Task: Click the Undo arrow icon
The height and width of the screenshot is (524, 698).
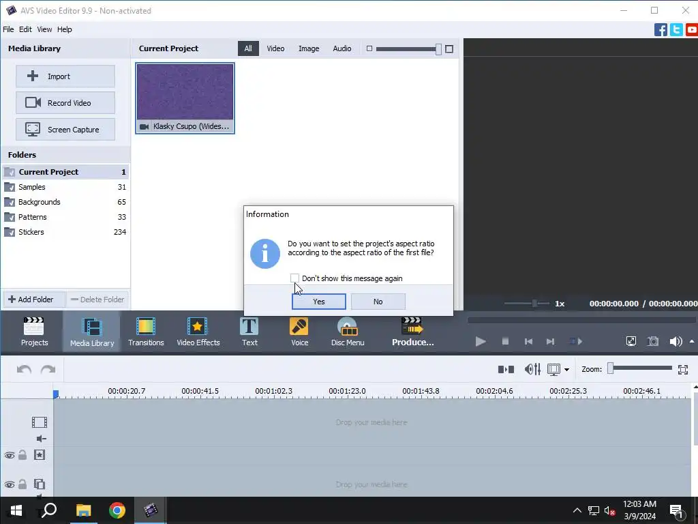Action: [x=24, y=369]
